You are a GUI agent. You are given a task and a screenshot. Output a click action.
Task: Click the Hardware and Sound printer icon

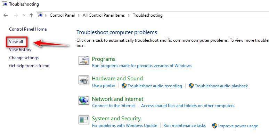click(x=84, y=80)
